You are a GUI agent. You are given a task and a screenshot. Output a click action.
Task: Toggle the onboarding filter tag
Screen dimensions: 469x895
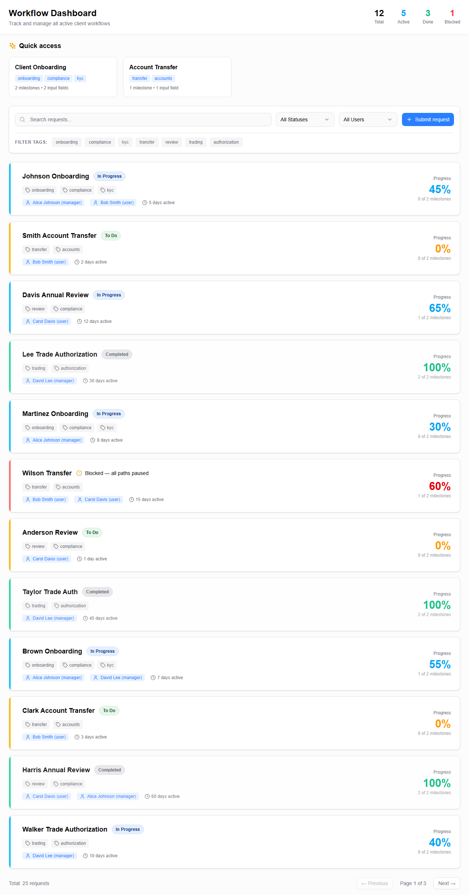(x=66, y=142)
